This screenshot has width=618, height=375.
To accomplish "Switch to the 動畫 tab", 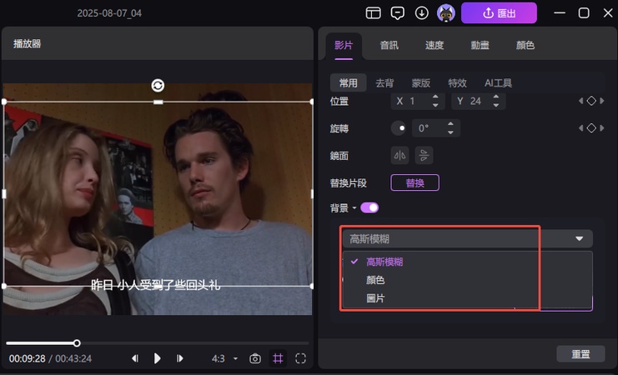I will [x=480, y=45].
